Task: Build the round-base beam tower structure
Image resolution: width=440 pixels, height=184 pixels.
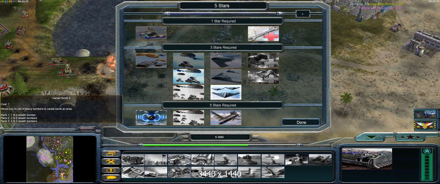Action: tap(249, 172)
